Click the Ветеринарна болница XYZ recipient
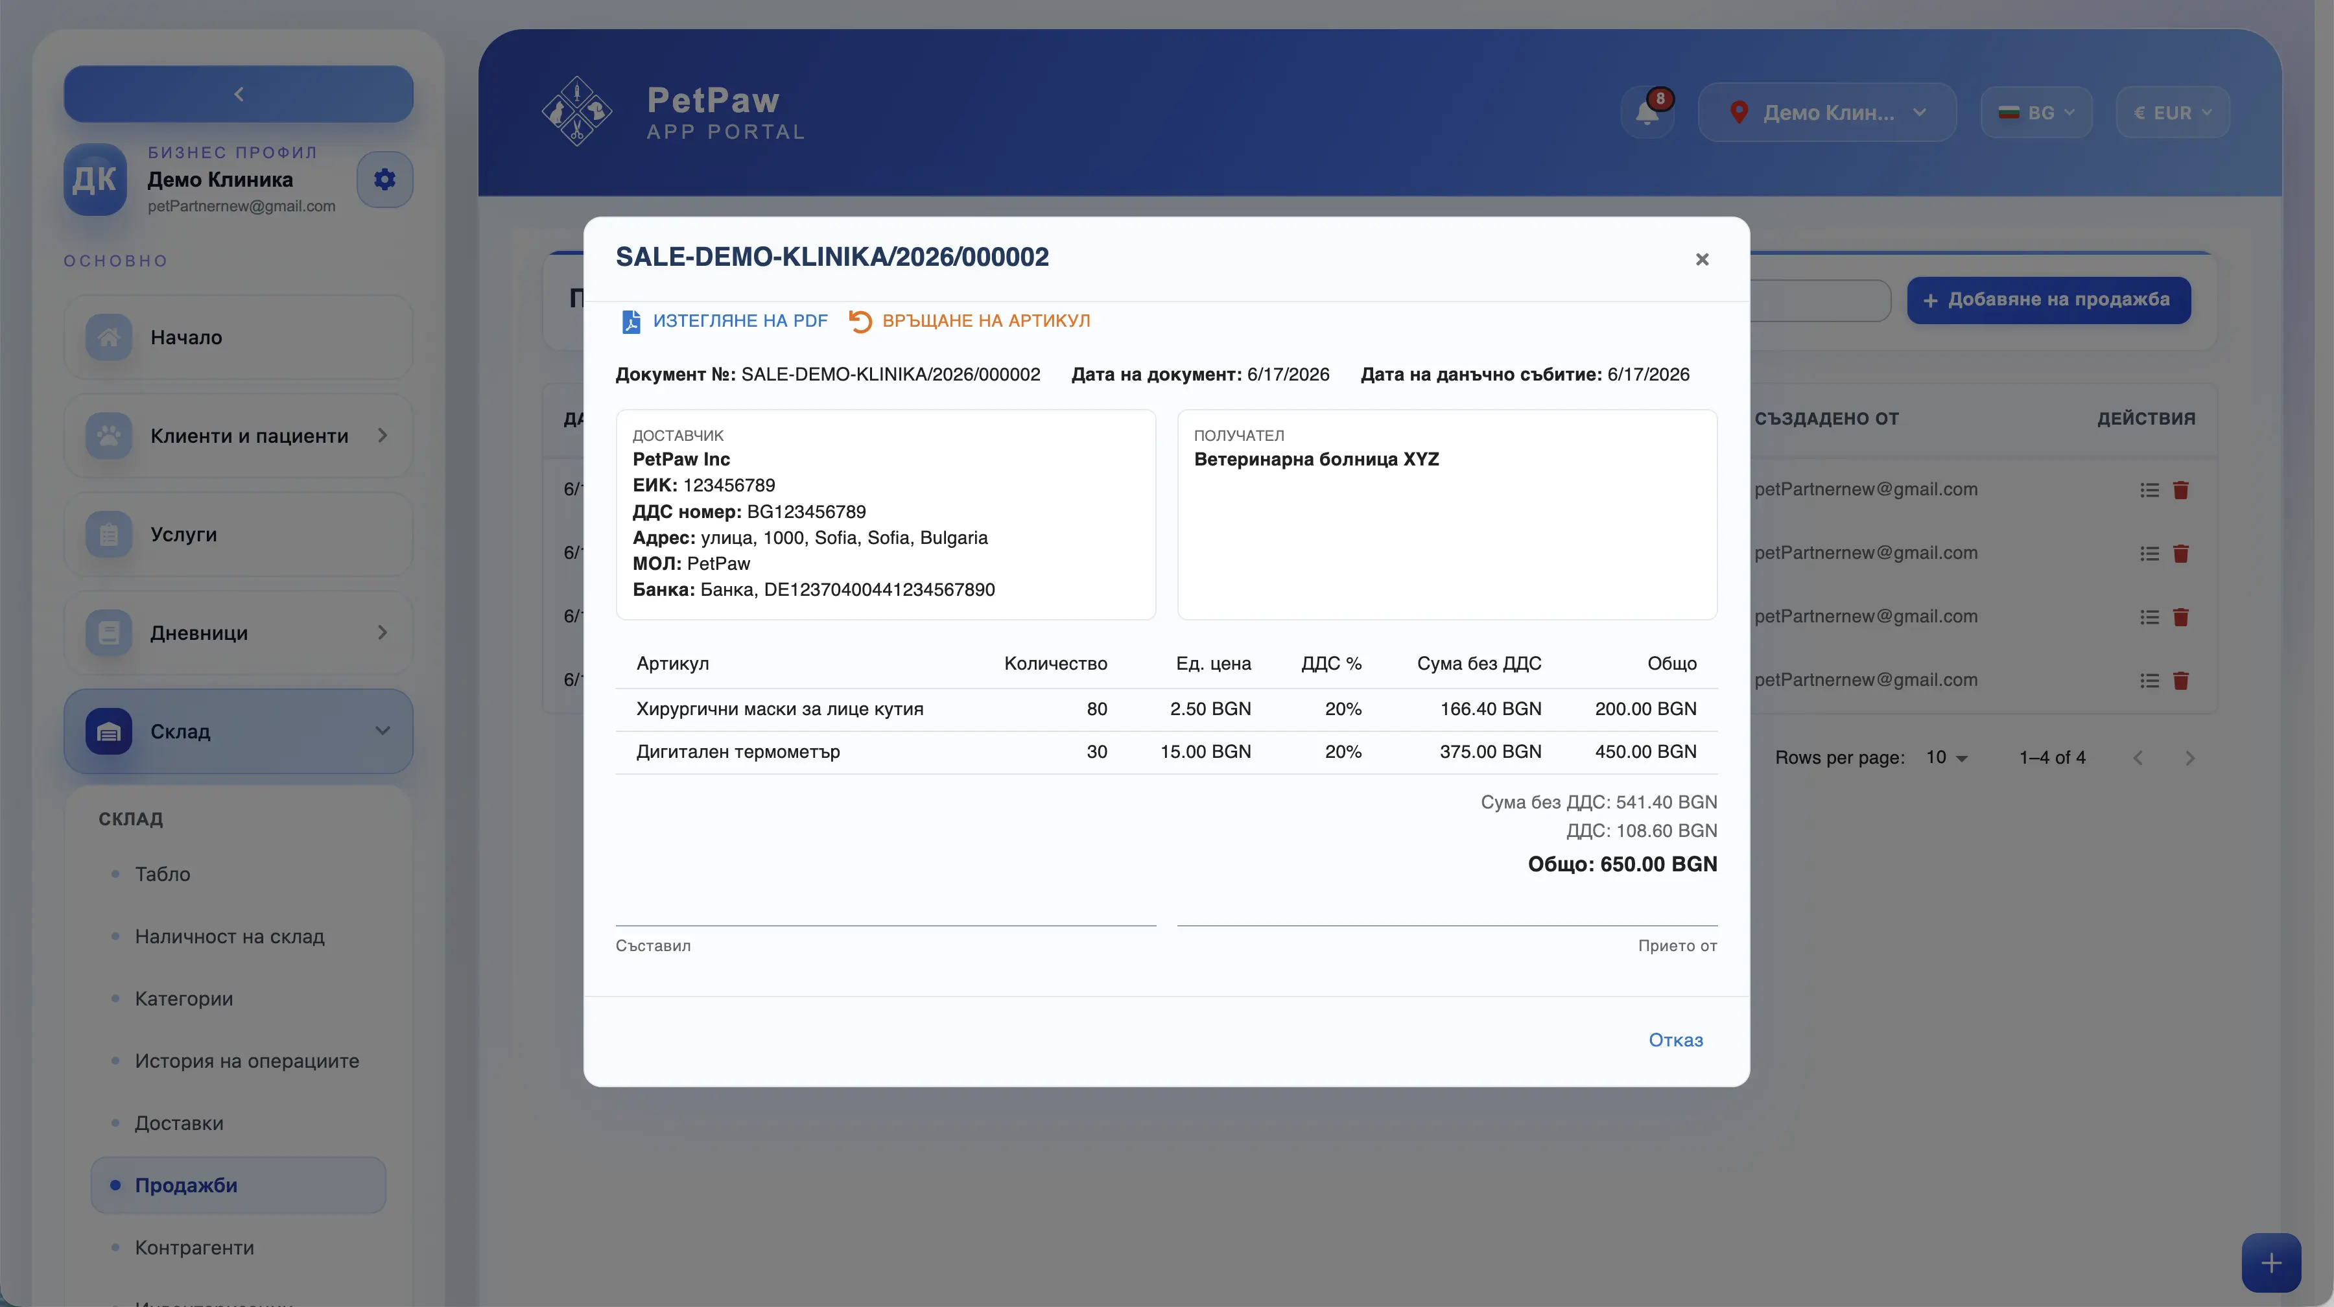Image resolution: width=2334 pixels, height=1307 pixels. click(1317, 459)
